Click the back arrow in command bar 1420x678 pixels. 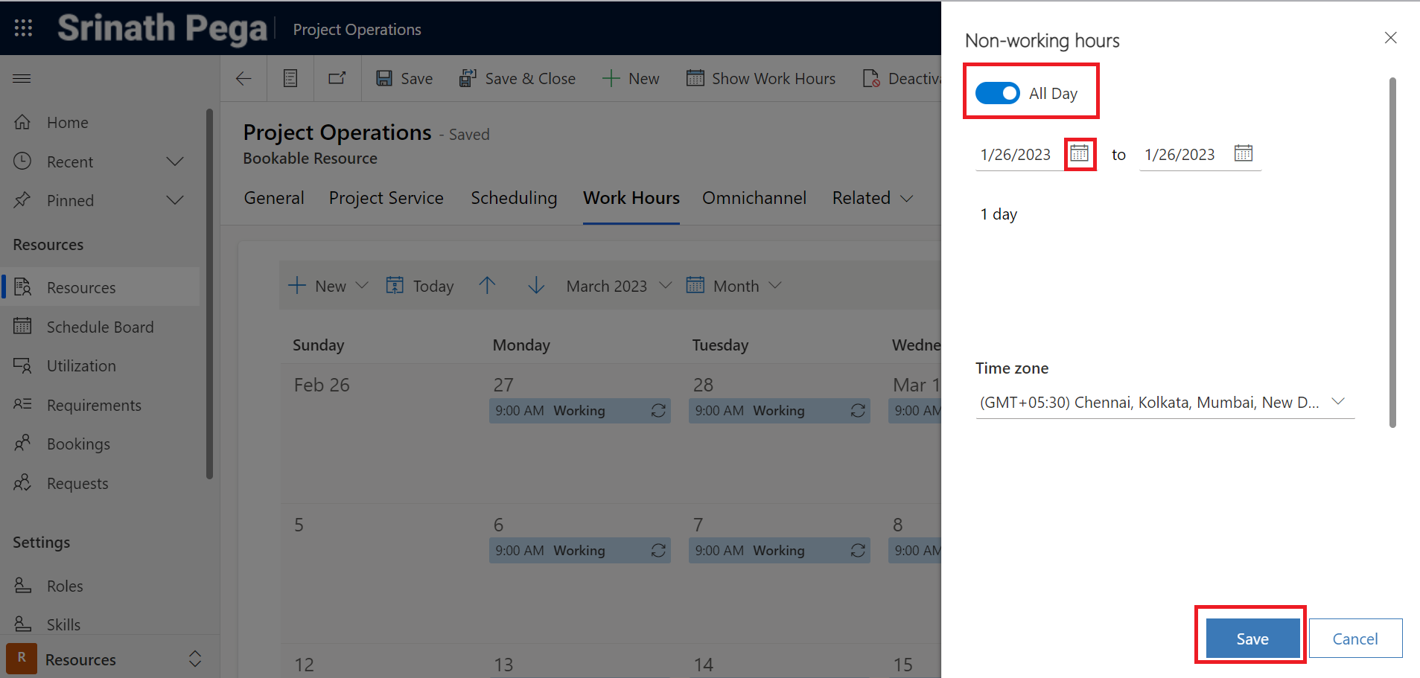(x=243, y=79)
